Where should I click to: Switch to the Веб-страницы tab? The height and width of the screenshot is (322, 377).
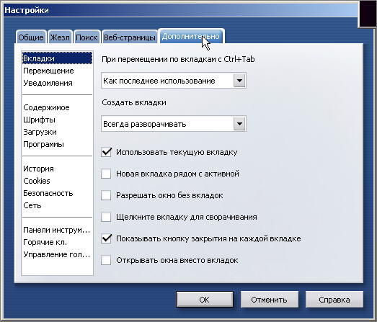(x=129, y=37)
